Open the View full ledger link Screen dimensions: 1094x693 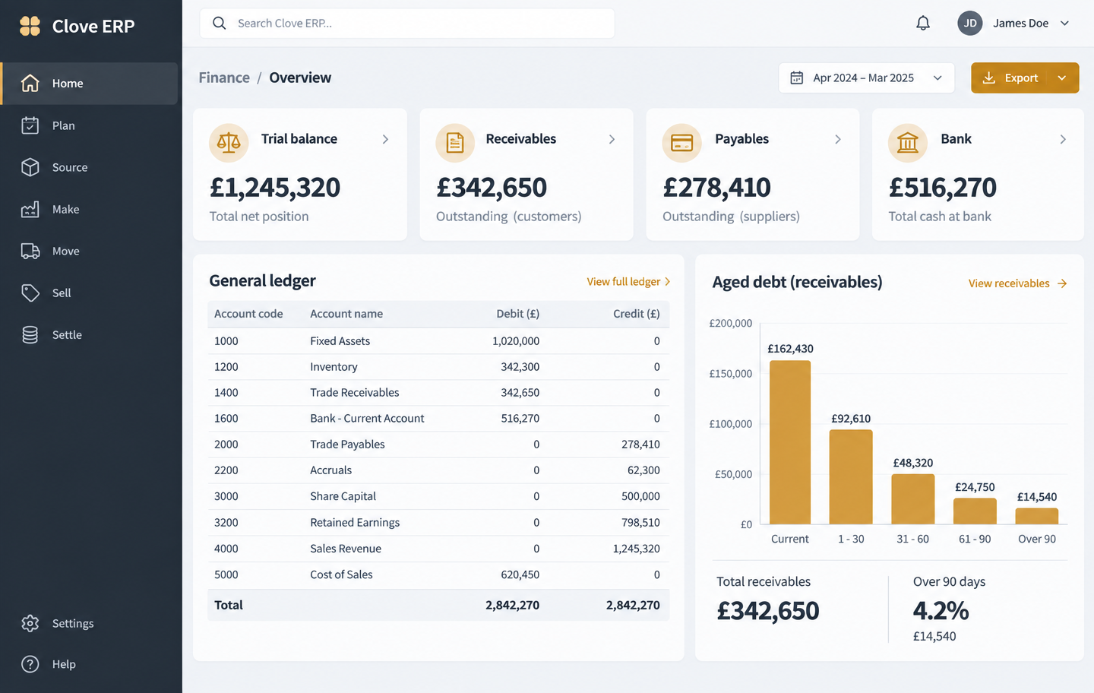(629, 282)
